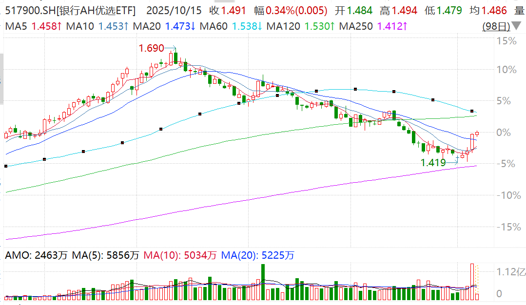This screenshot has width=526, height=305.
Task: Click the MA60 indicator label
Action: [214, 26]
